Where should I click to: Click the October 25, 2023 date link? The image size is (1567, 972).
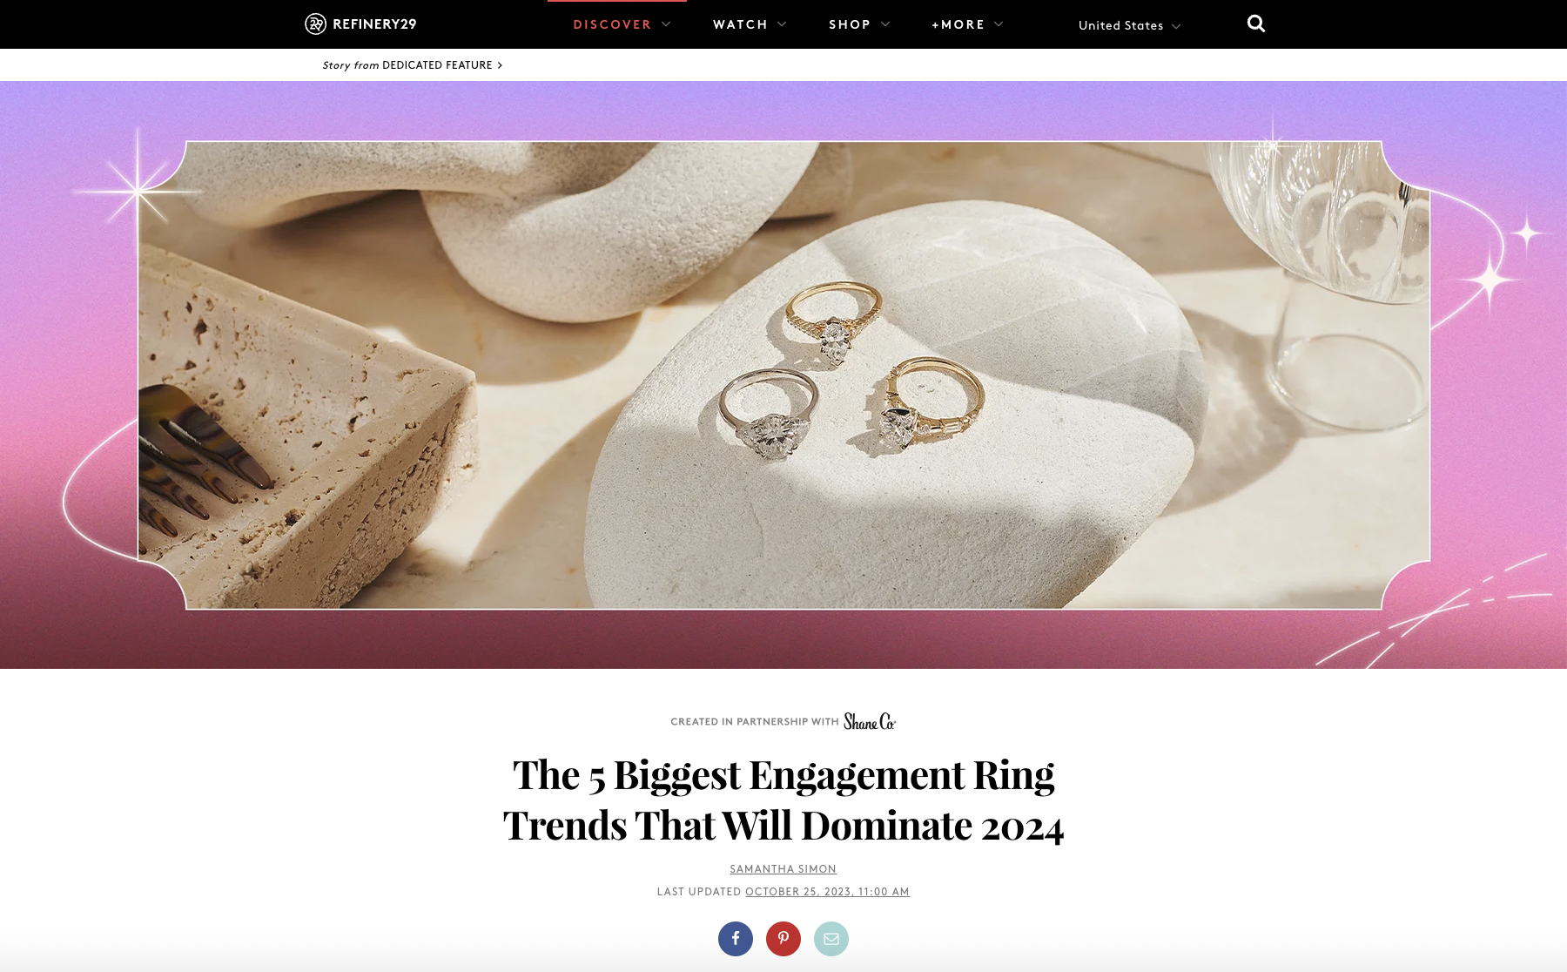click(827, 892)
